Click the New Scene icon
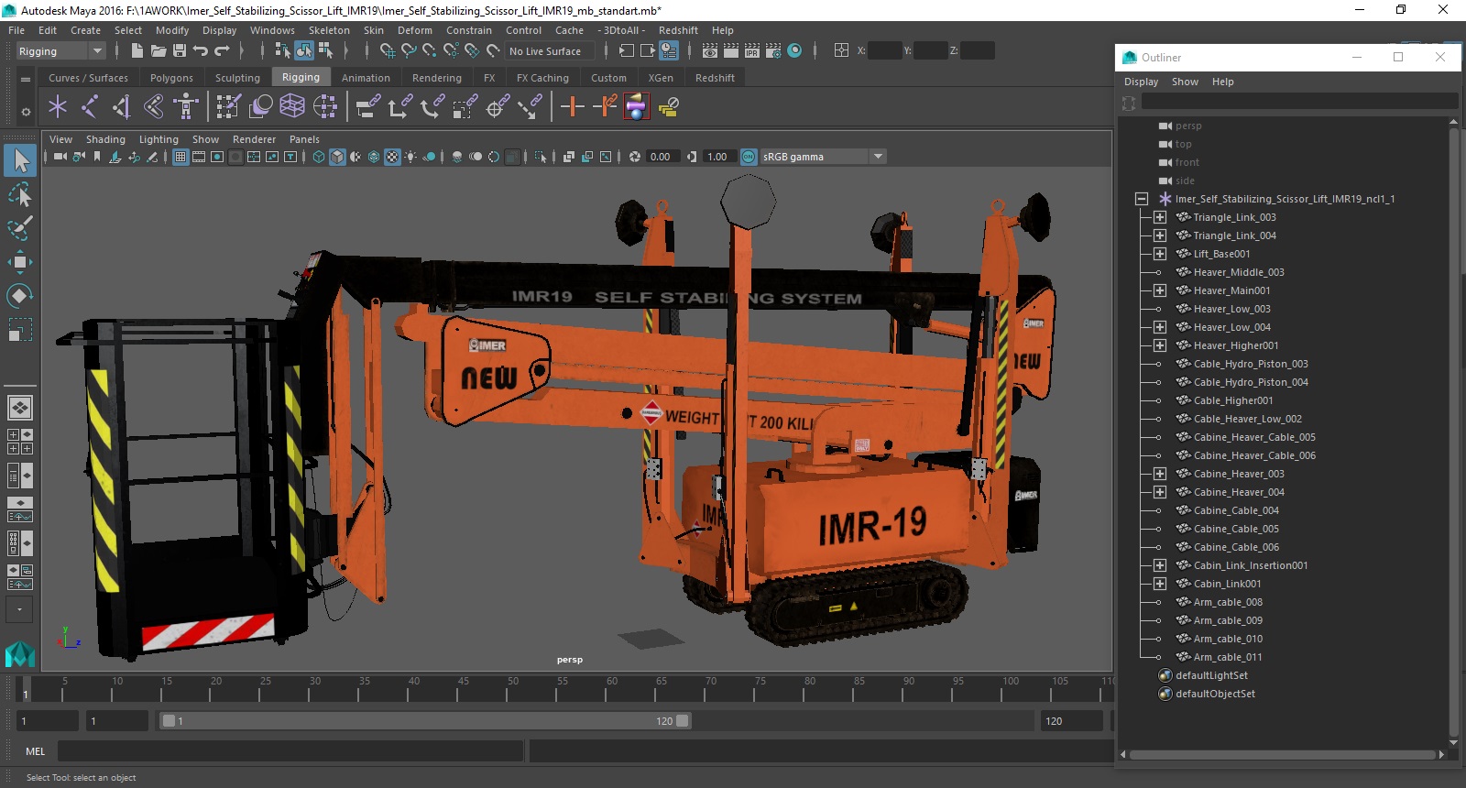Viewport: 1466px width, 788px height. coord(137,51)
